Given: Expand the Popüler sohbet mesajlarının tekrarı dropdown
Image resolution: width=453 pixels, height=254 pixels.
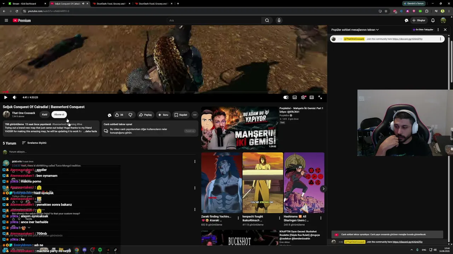Looking at the screenshot, I should 355,30.
